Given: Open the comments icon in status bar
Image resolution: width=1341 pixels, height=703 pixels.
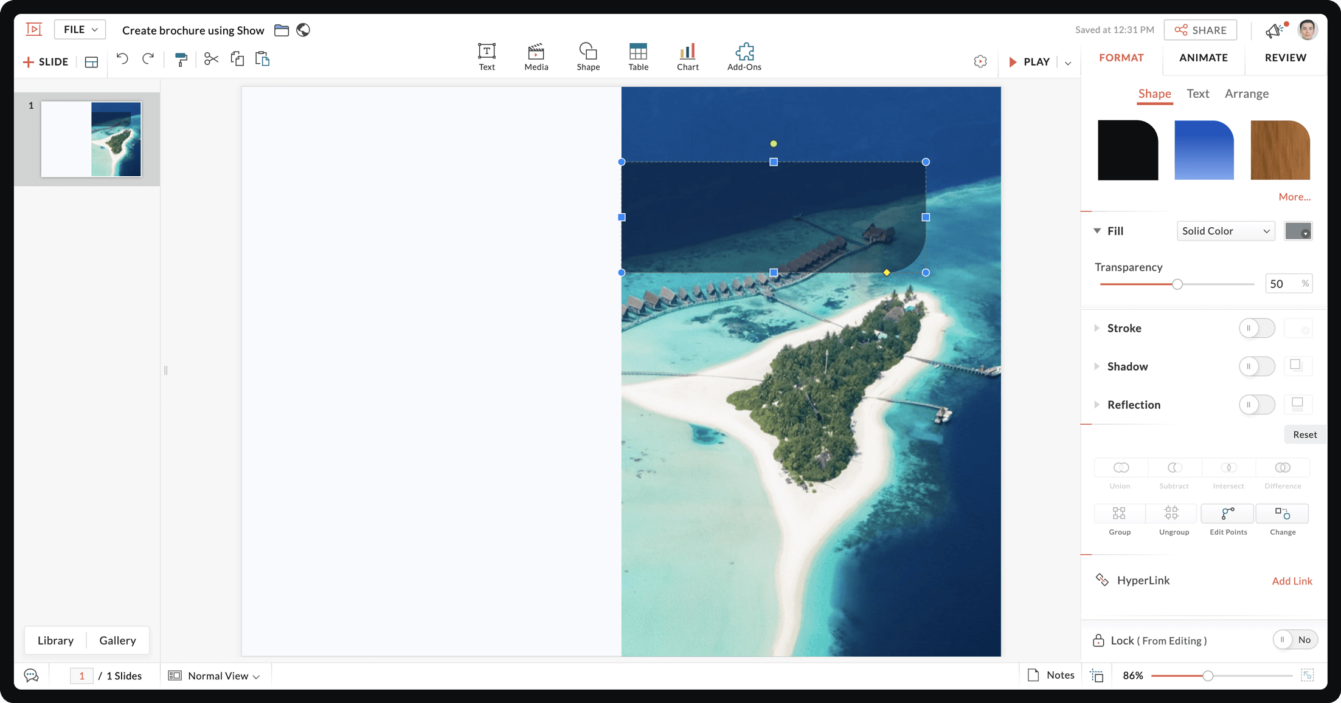Looking at the screenshot, I should tap(31, 675).
